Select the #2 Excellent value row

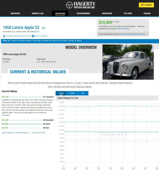tap(28, 120)
